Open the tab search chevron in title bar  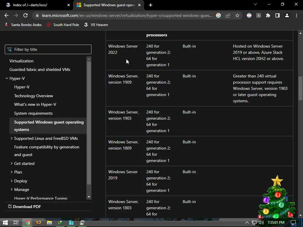tap(255, 4)
